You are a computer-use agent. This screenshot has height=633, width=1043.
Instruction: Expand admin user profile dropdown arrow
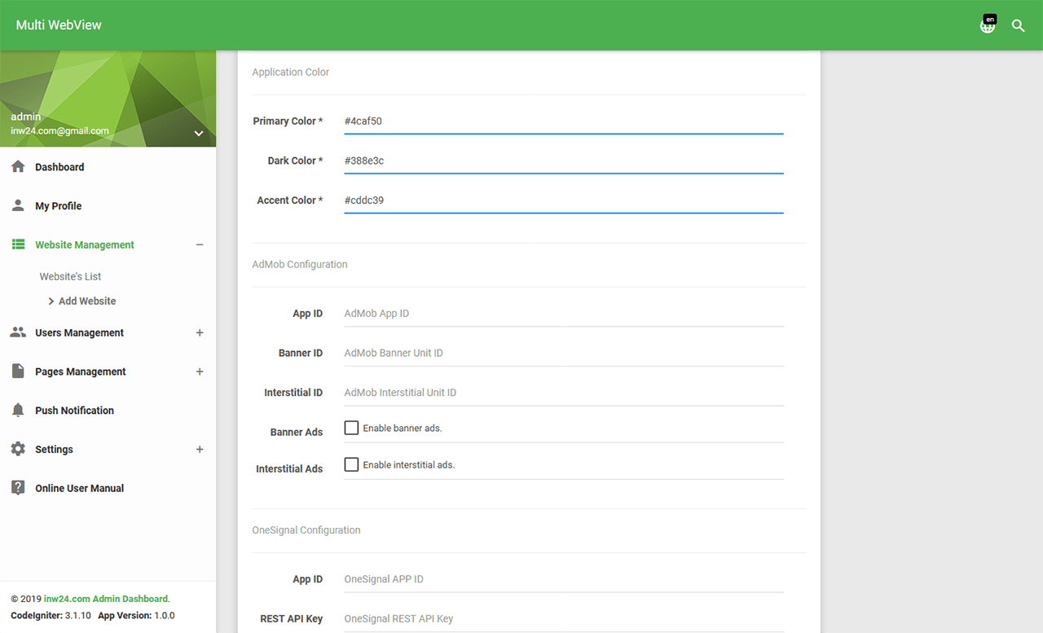click(199, 134)
